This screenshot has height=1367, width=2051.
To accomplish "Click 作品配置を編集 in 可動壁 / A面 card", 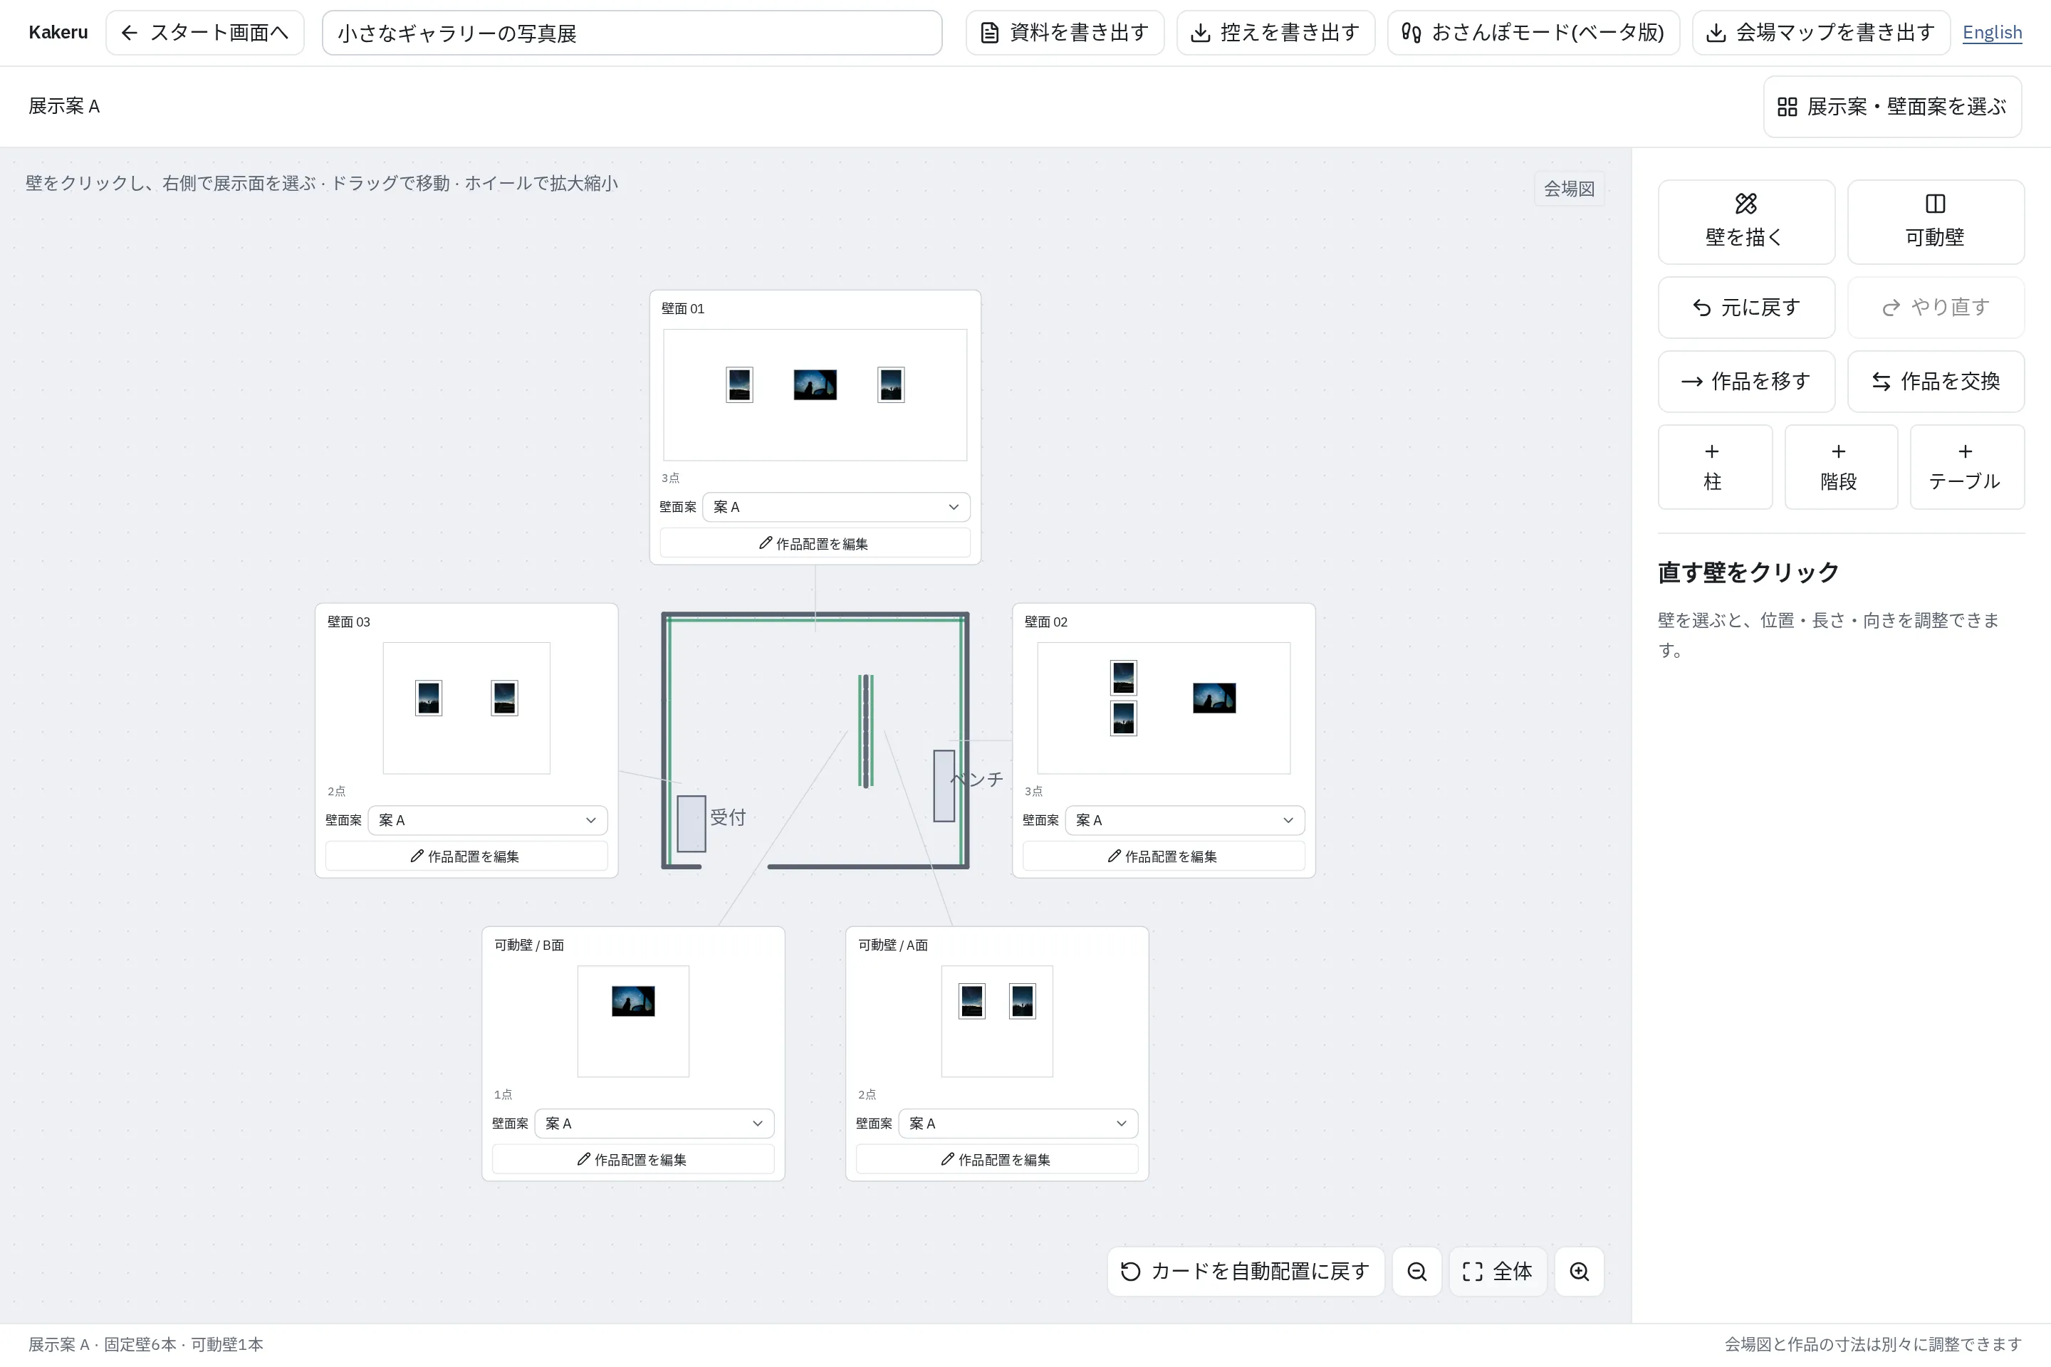I will coord(997,1160).
